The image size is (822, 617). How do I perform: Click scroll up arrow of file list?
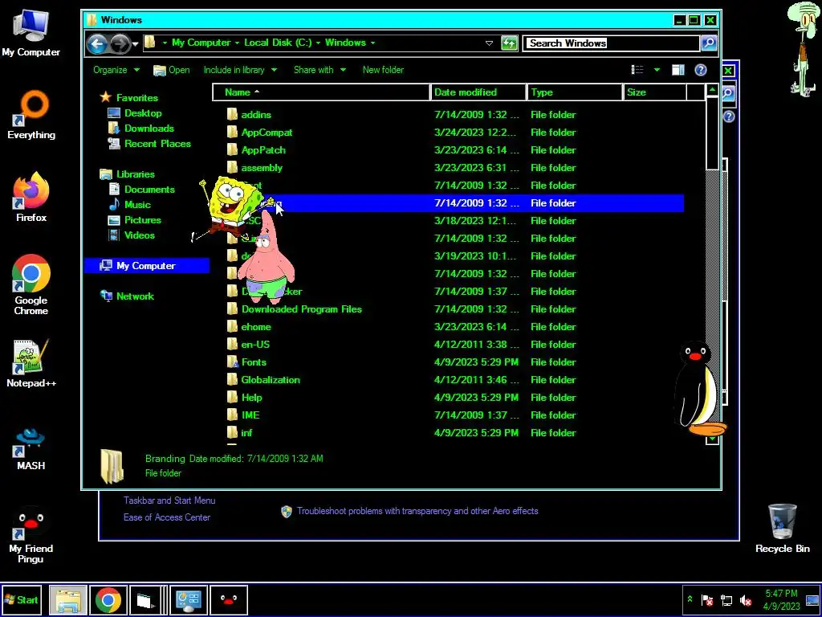pyautogui.click(x=712, y=90)
